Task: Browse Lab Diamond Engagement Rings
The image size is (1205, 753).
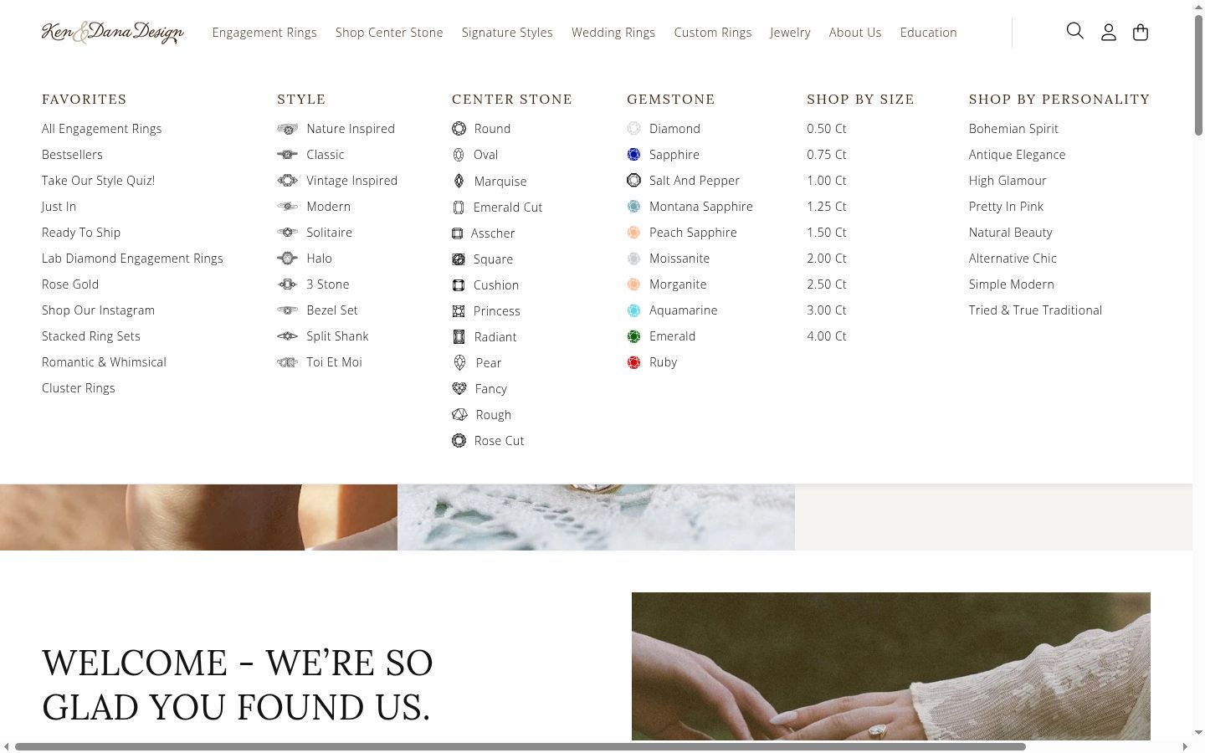Action: [132, 259]
